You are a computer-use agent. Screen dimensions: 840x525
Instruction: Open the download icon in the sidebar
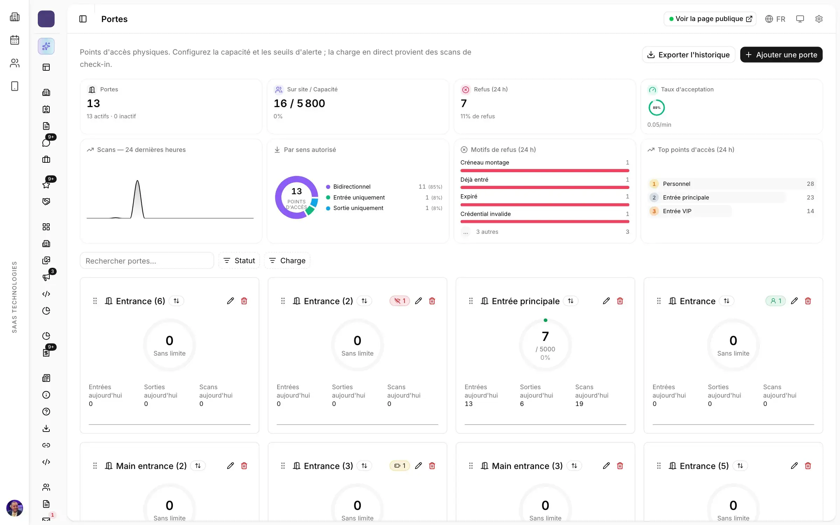click(x=46, y=428)
